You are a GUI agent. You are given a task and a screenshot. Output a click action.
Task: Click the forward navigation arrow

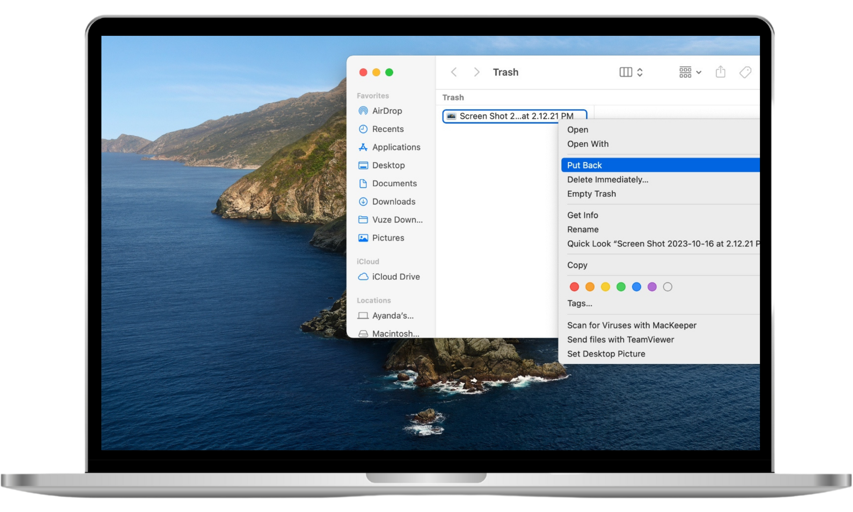pos(477,72)
